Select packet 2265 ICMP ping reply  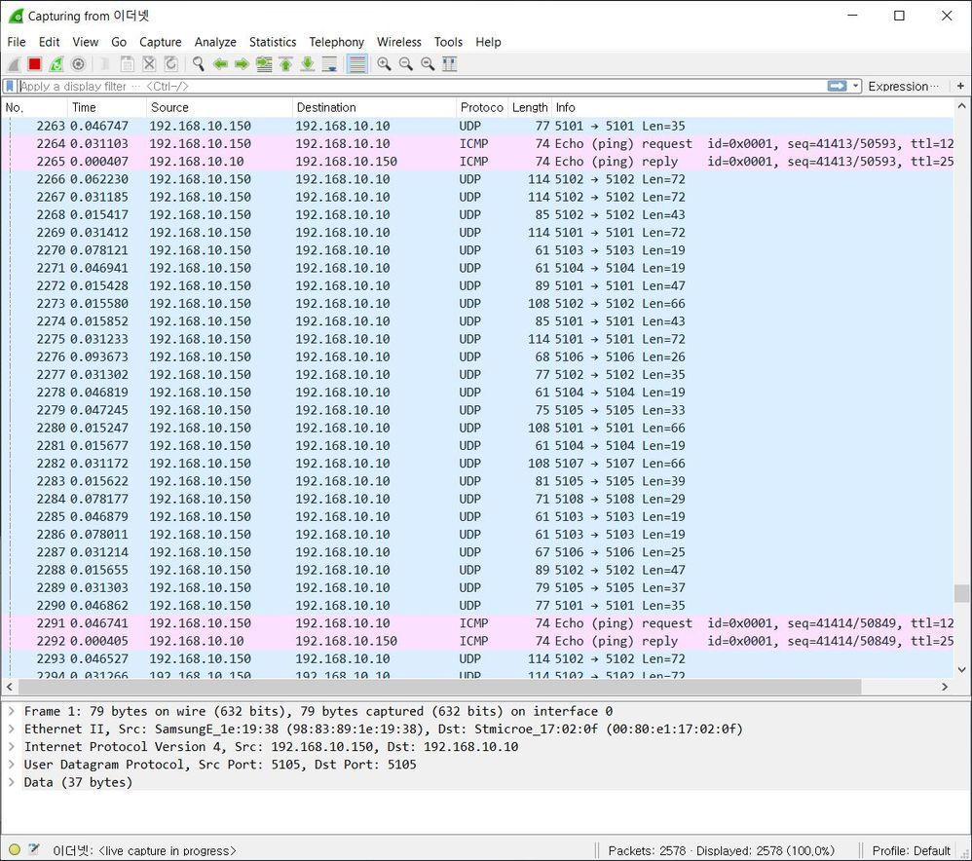tap(477, 161)
